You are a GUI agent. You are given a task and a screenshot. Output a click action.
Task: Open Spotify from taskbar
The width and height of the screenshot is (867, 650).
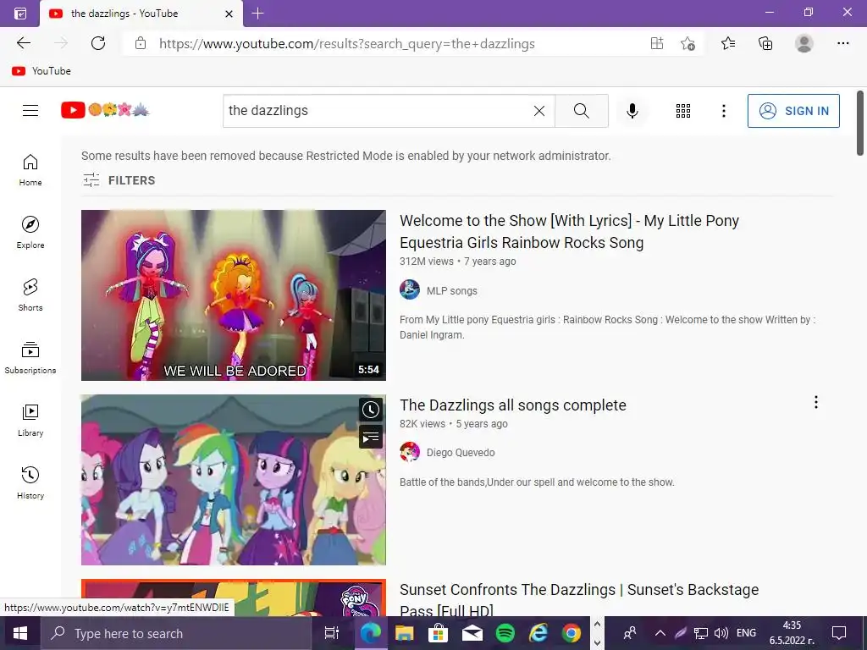tap(505, 633)
